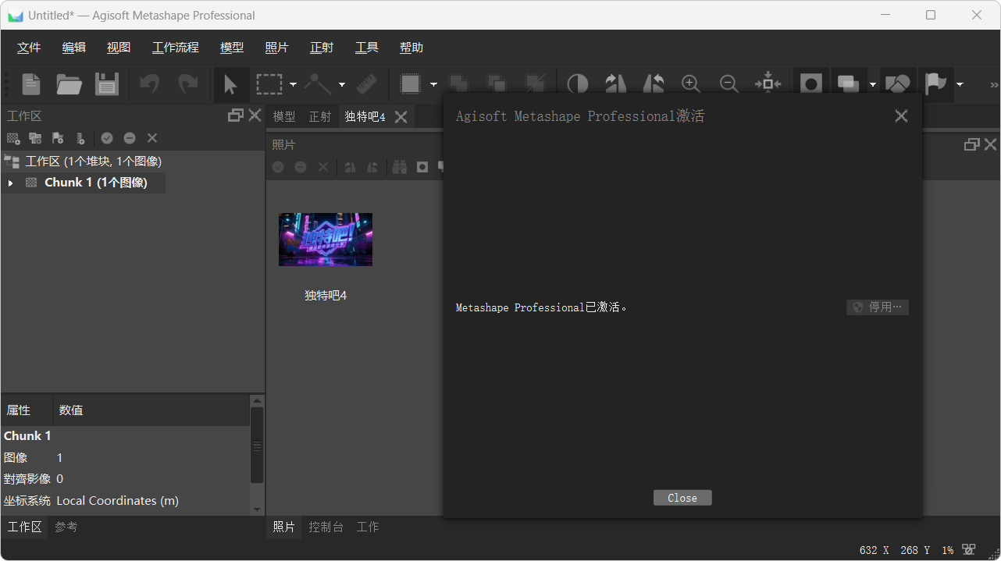The image size is (1001, 561).
Task: Select the Draw Polyline shape tool
Action: tap(318, 83)
